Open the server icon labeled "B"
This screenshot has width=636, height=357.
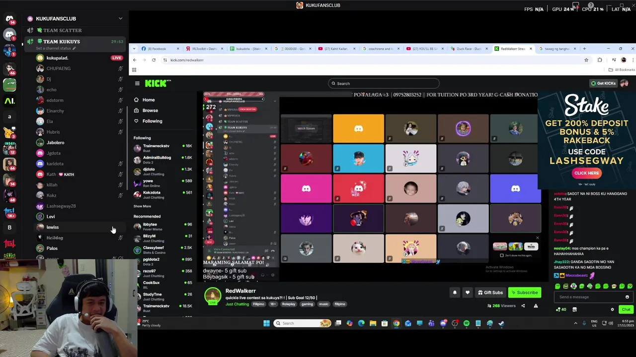[9, 227]
